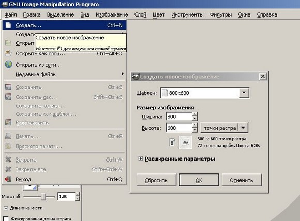300x221 pixels.
Task: Click the Высота input field
Action: coord(179,128)
